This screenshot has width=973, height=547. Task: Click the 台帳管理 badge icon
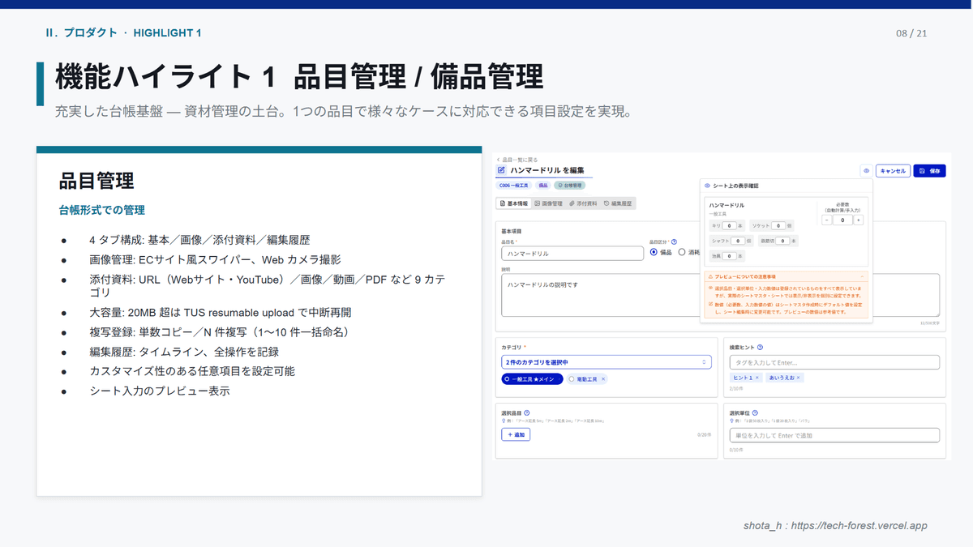pos(562,186)
